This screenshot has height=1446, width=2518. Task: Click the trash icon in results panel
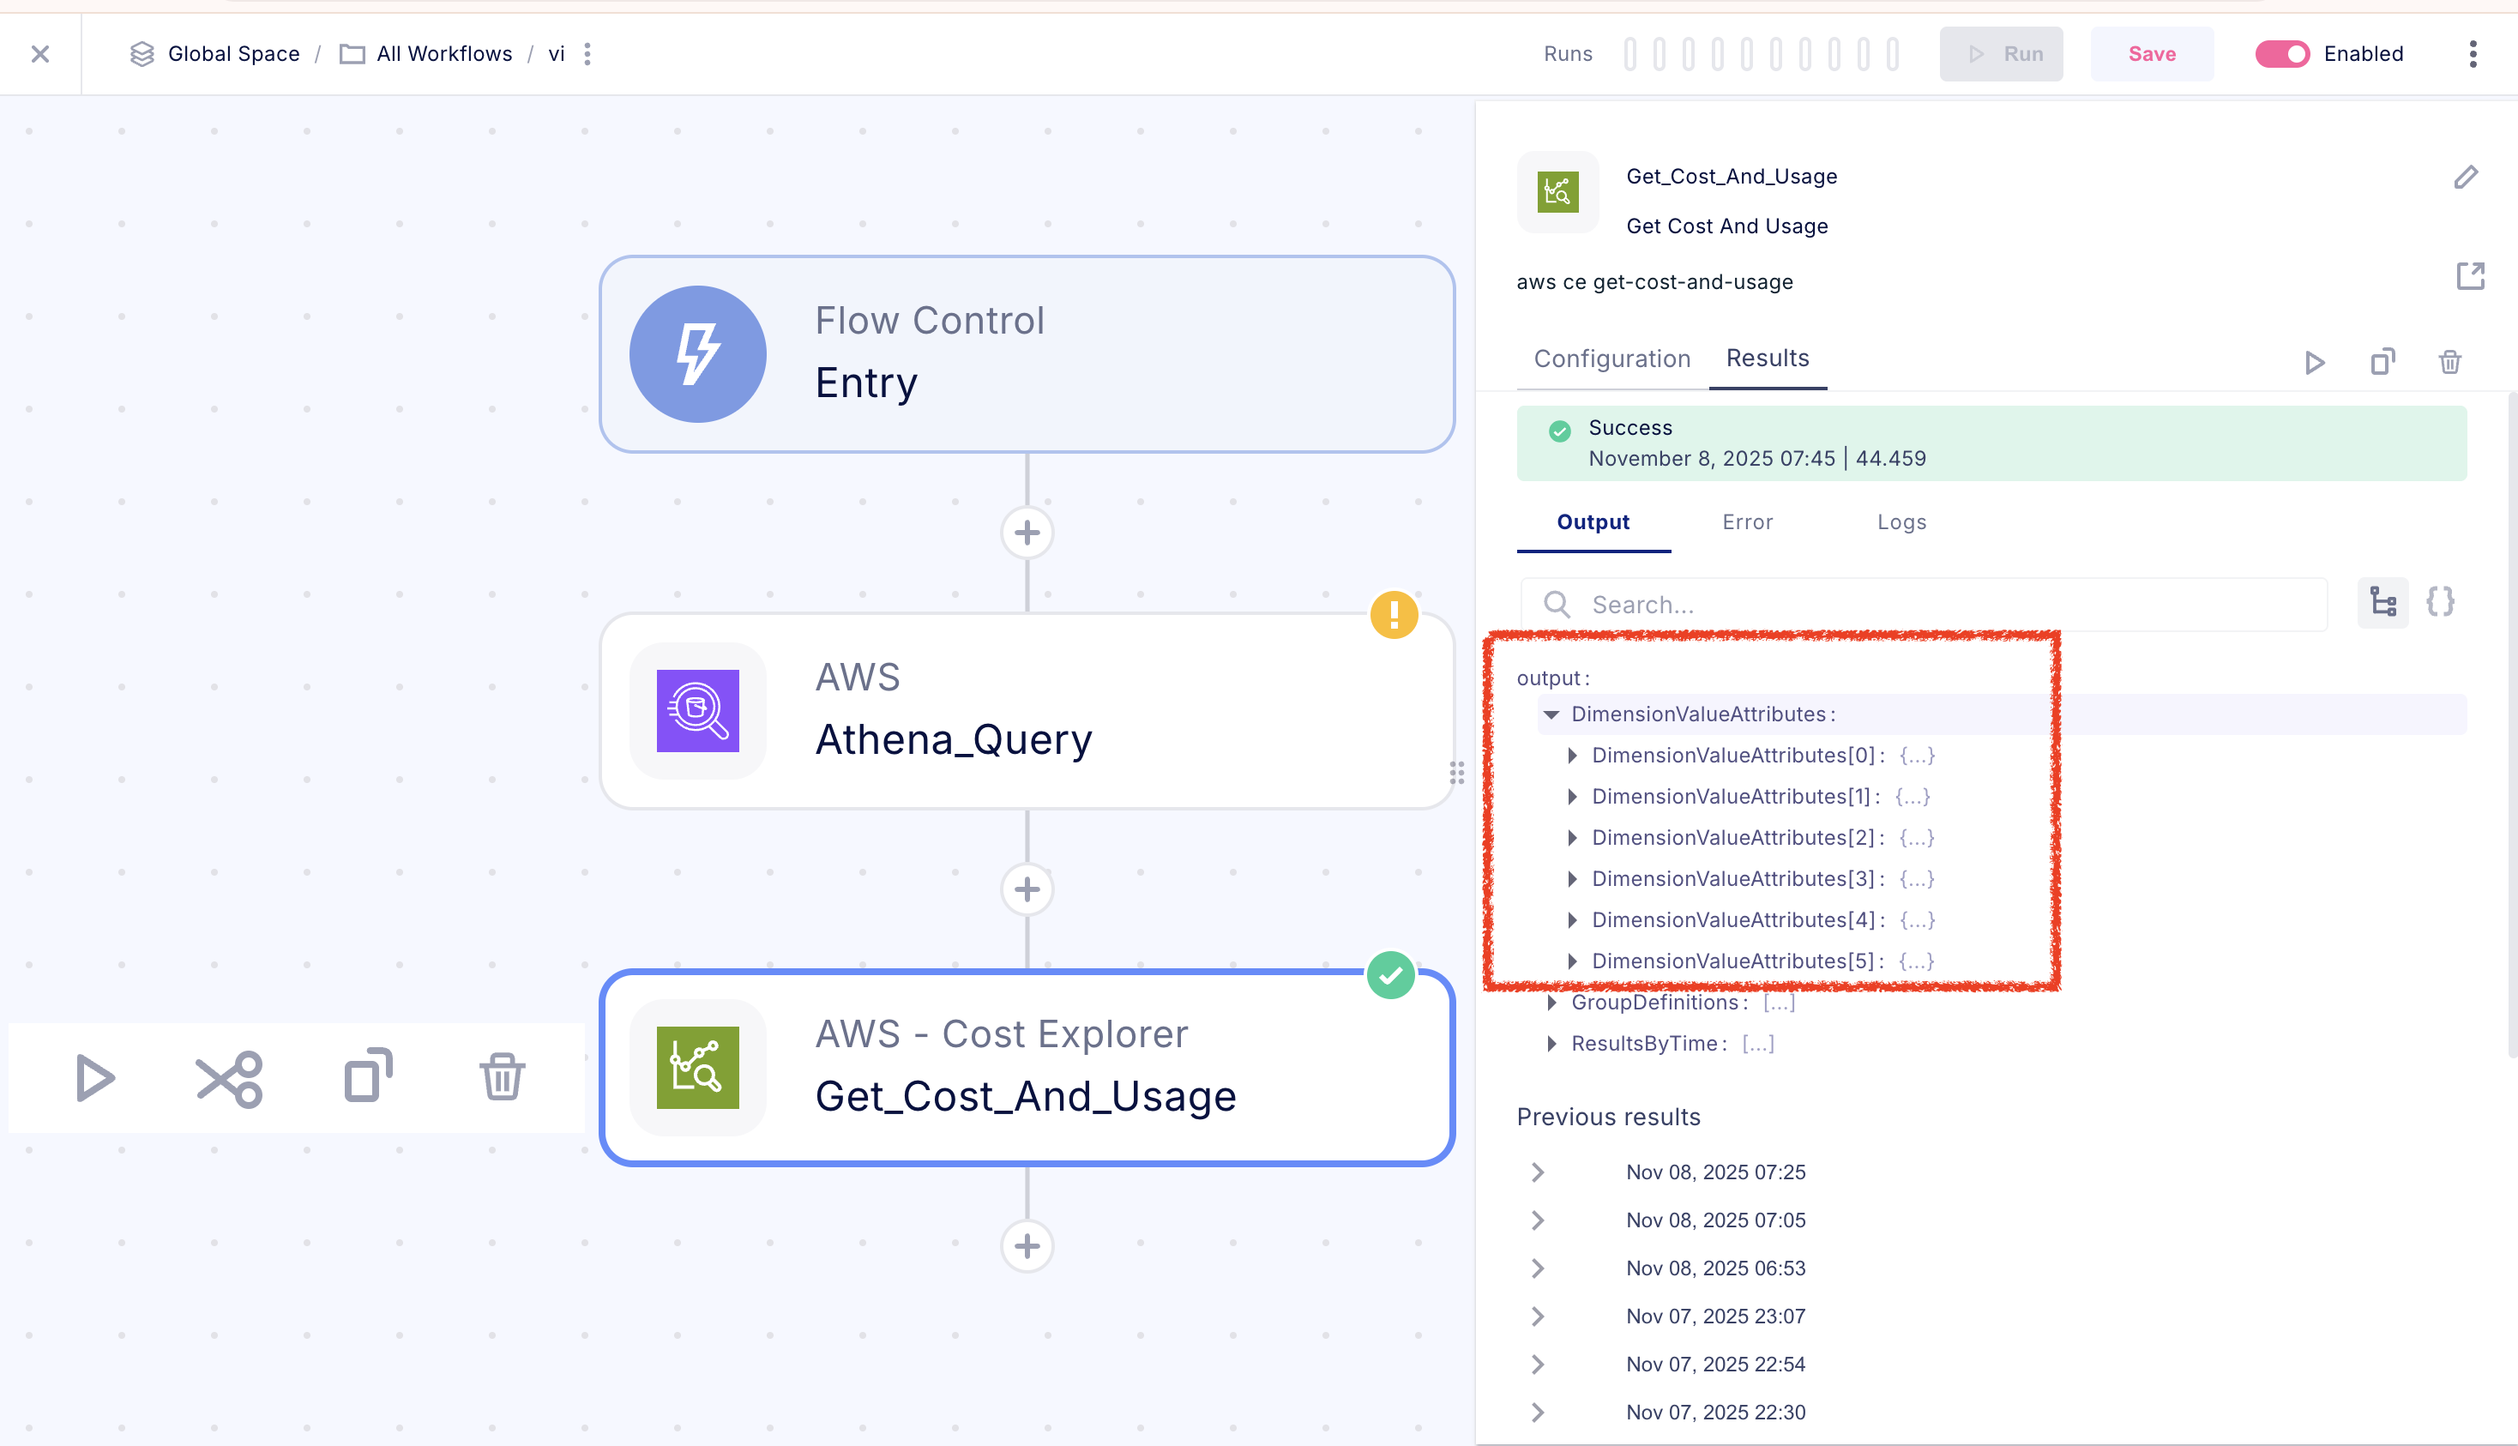tap(2449, 363)
